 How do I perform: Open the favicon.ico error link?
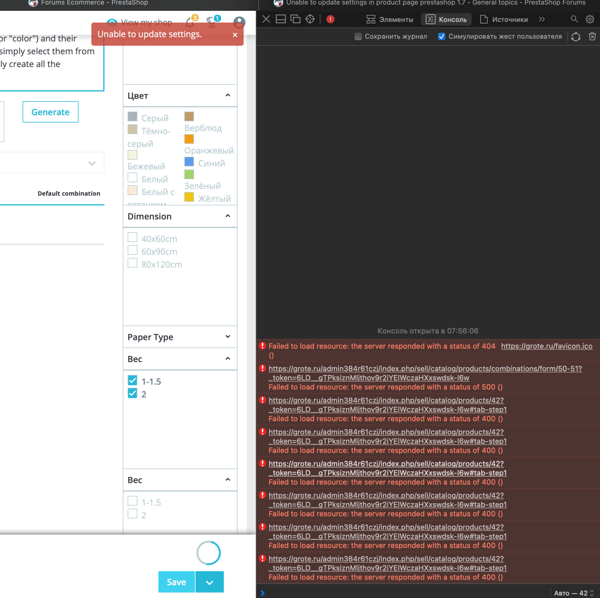(546, 346)
